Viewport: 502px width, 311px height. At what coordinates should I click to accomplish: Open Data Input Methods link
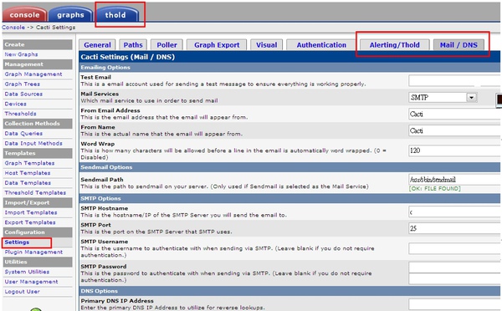point(33,143)
